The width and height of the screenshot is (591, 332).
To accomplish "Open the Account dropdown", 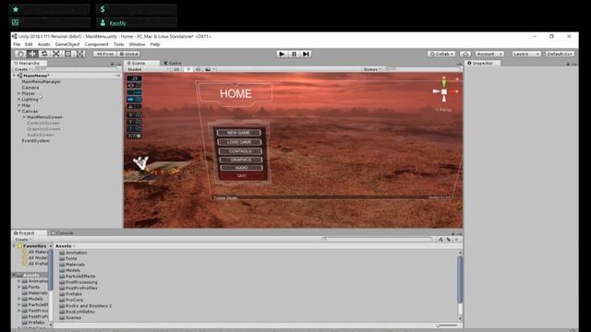I will (x=489, y=53).
